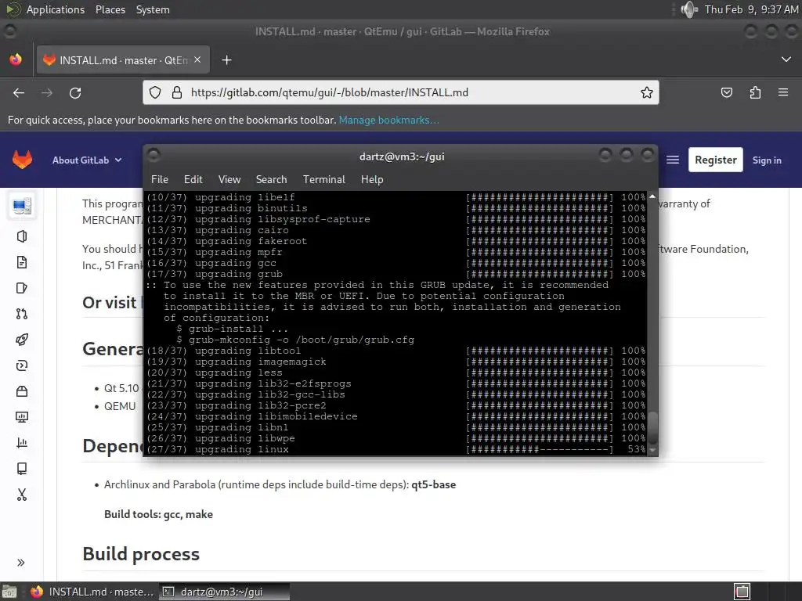Click the terminal scrollbar up arrow
This screenshot has height=601, width=802.
[x=652, y=196]
